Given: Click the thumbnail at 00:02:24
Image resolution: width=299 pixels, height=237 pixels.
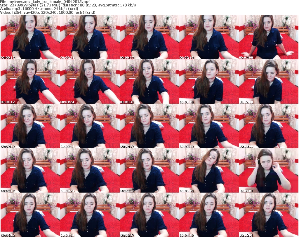Looking at the screenshot, I should click(x=90, y=126).
